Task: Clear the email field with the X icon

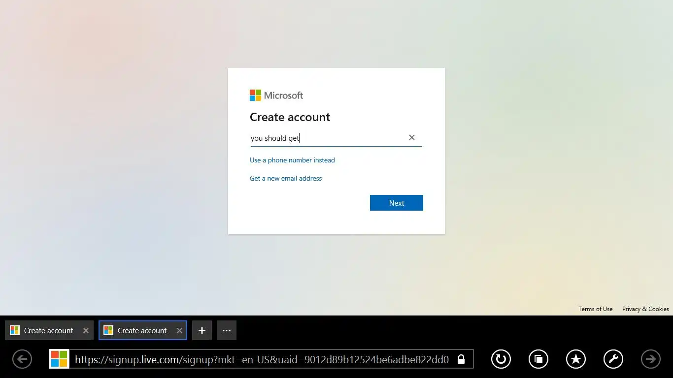Action: pos(412,138)
